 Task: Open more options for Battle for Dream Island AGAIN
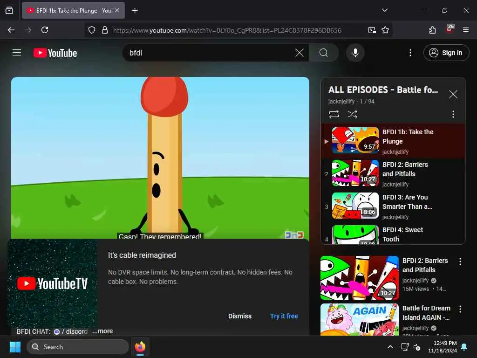460,309
